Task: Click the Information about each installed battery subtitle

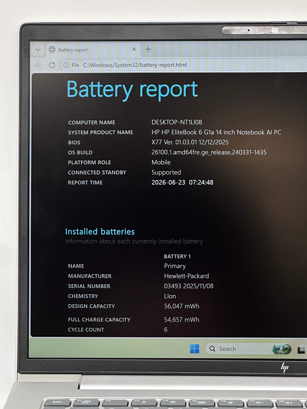Action: point(134,241)
